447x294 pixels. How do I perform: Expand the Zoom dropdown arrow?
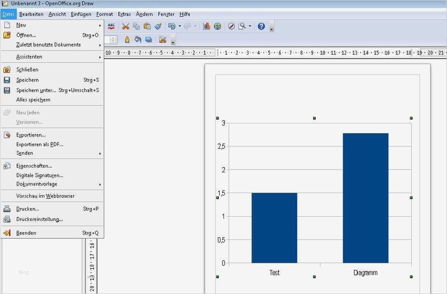coord(249,26)
